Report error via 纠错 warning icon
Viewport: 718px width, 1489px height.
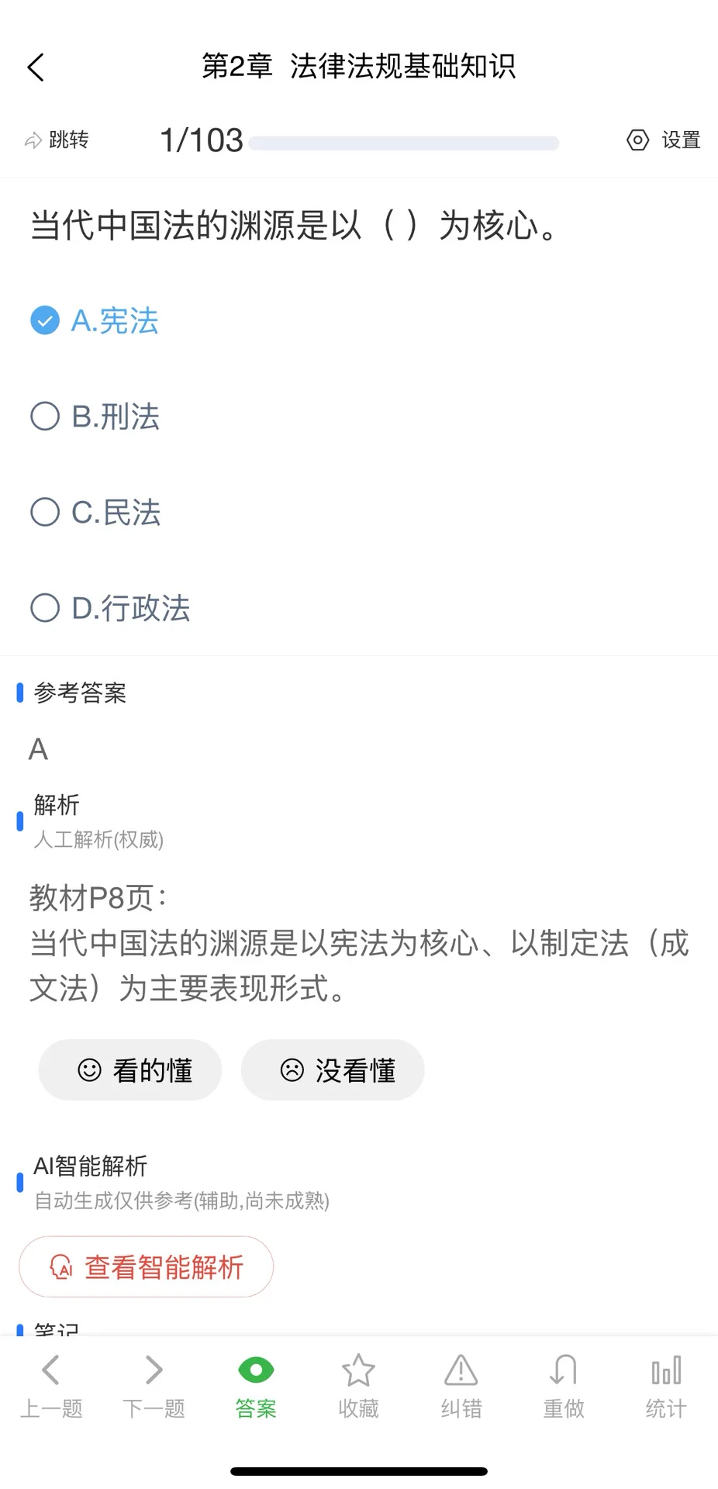(x=461, y=1370)
